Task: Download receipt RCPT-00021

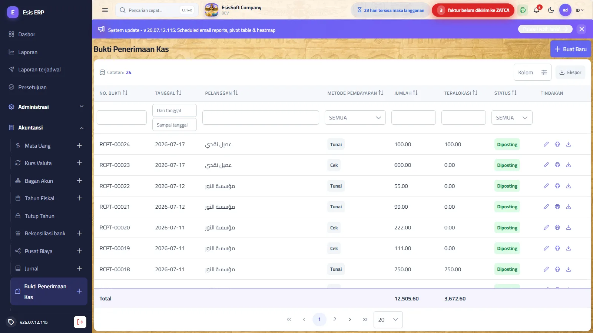Action: [x=569, y=207]
